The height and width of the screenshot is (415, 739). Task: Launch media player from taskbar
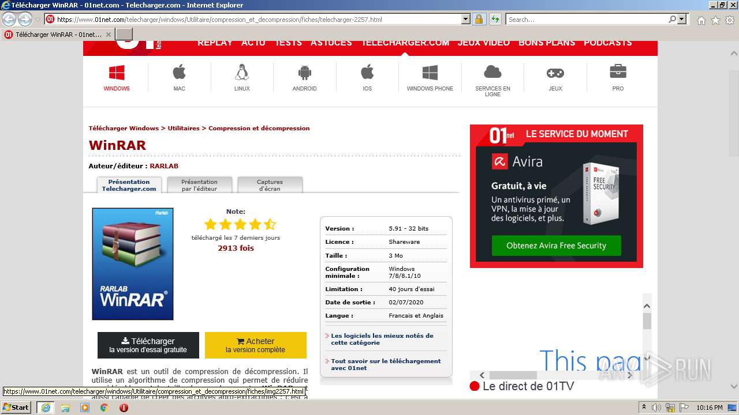85,408
